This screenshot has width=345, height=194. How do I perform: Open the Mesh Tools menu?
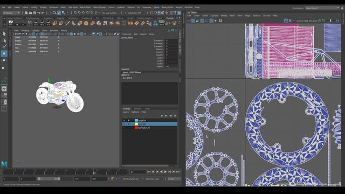click(85, 8)
